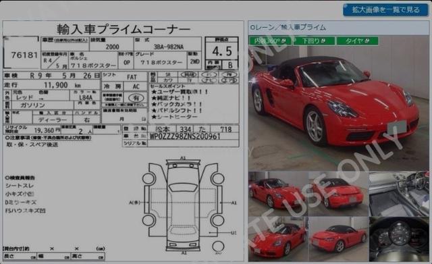Click the color code L84A
432x264 pixels.
click(86, 97)
